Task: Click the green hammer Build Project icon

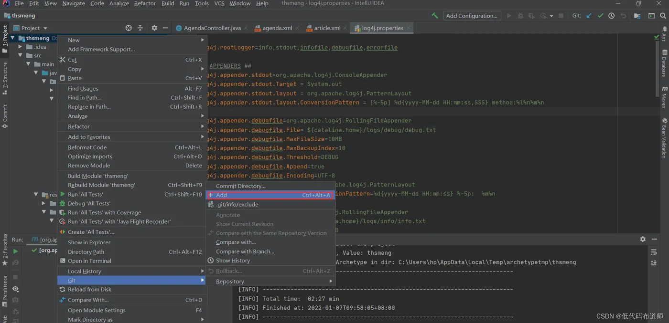Action: [434, 16]
